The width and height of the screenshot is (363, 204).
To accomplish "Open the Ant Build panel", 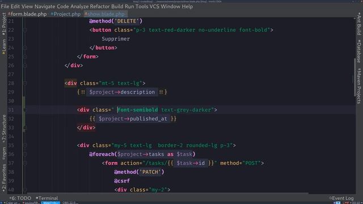I will coord(359,24).
